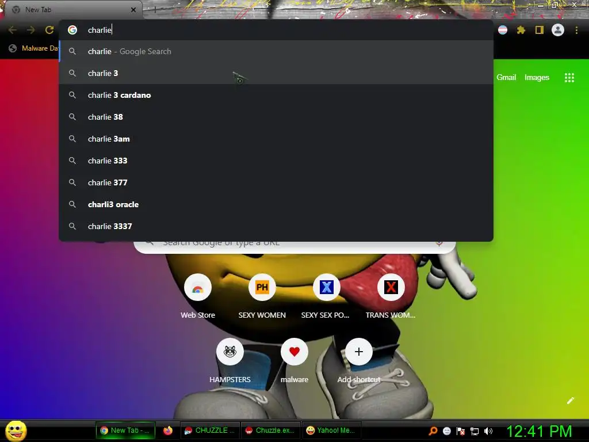Viewport: 589px width, 442px height.
Task: Click the striped extension icon beside the address bar
Action: (503, 30)
